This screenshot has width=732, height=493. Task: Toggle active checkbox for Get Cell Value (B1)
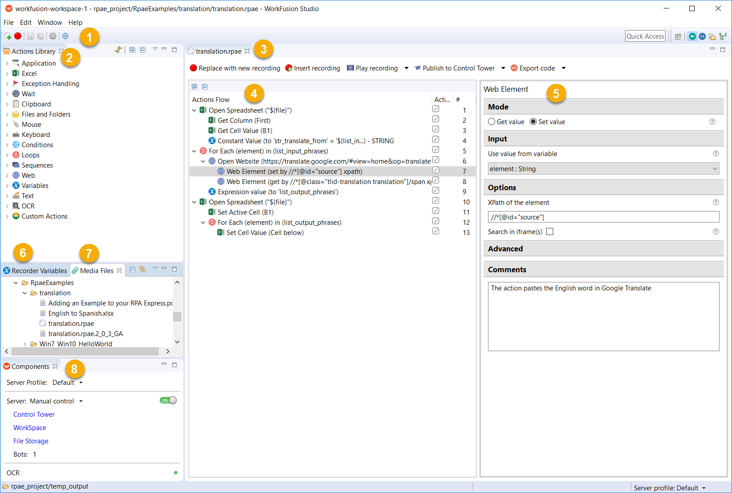click(x=436, y=129)
